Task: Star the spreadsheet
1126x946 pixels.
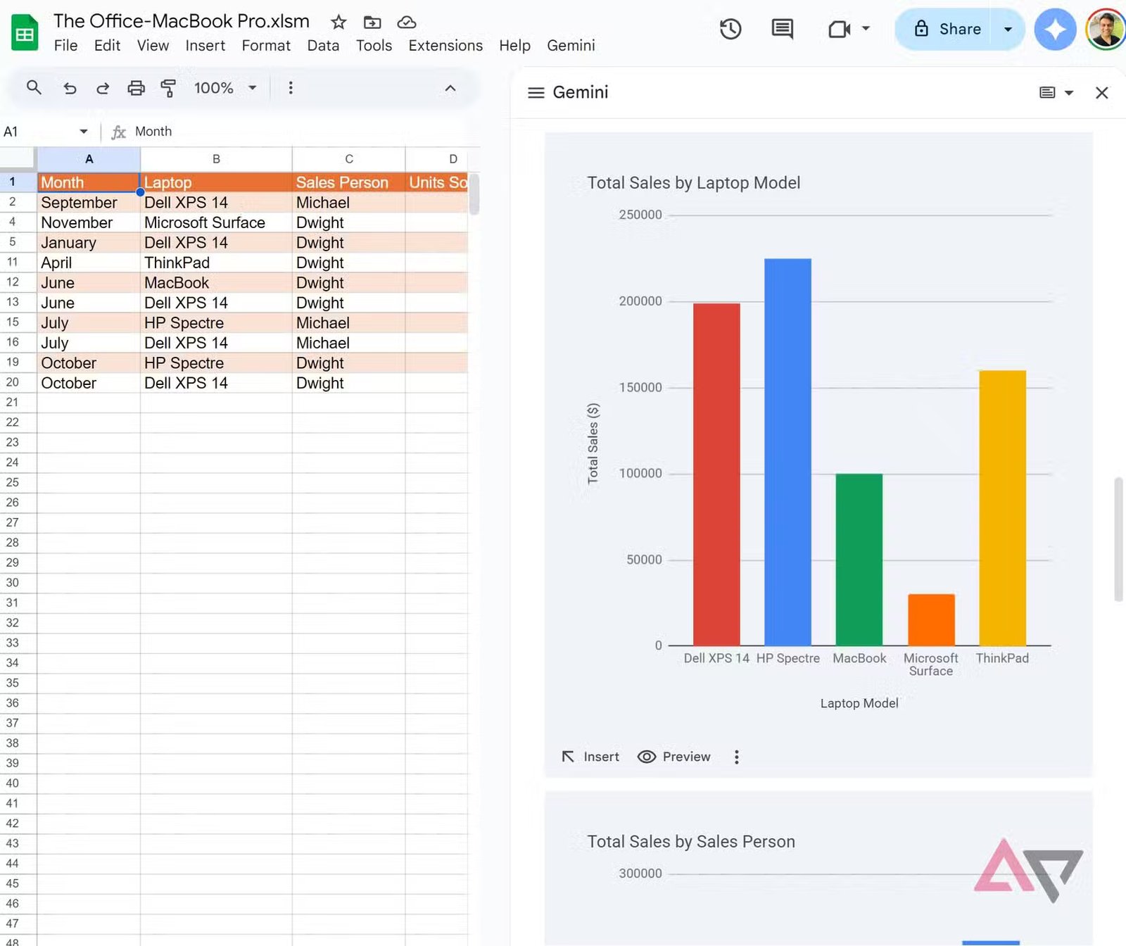Action: (x=338, y=22)
